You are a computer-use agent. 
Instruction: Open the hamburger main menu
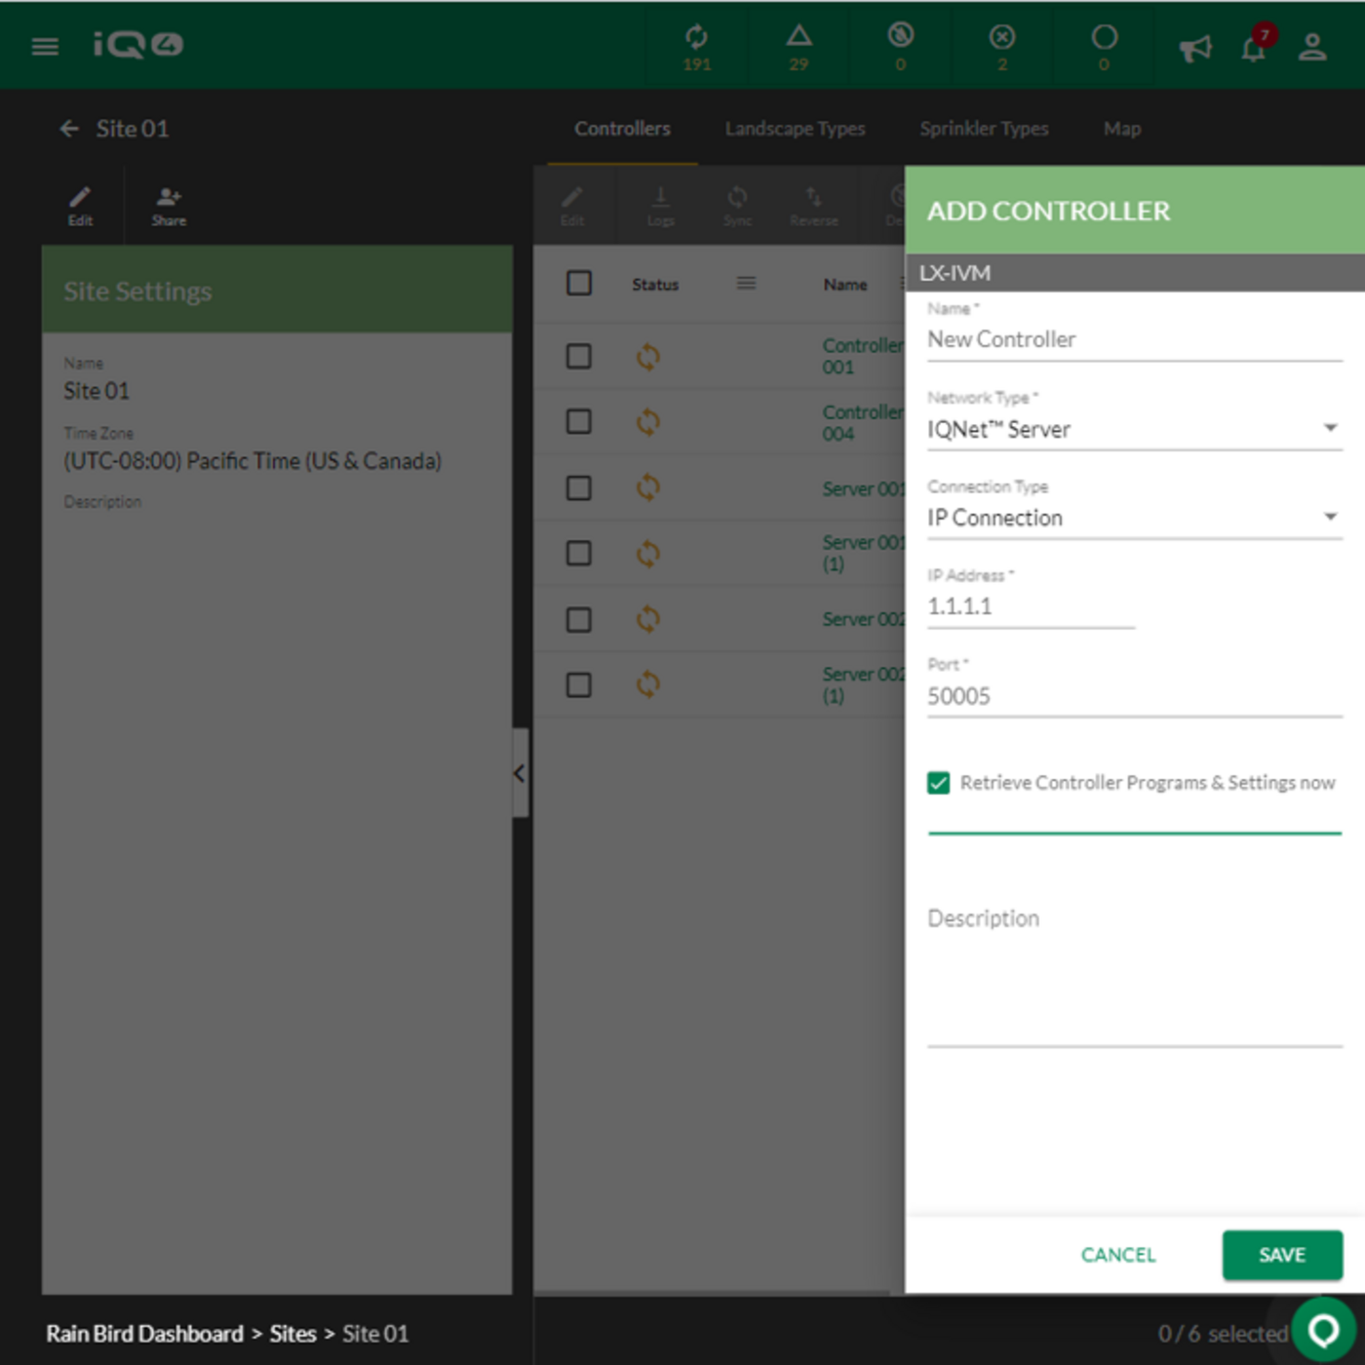click(x=45, y=46)
